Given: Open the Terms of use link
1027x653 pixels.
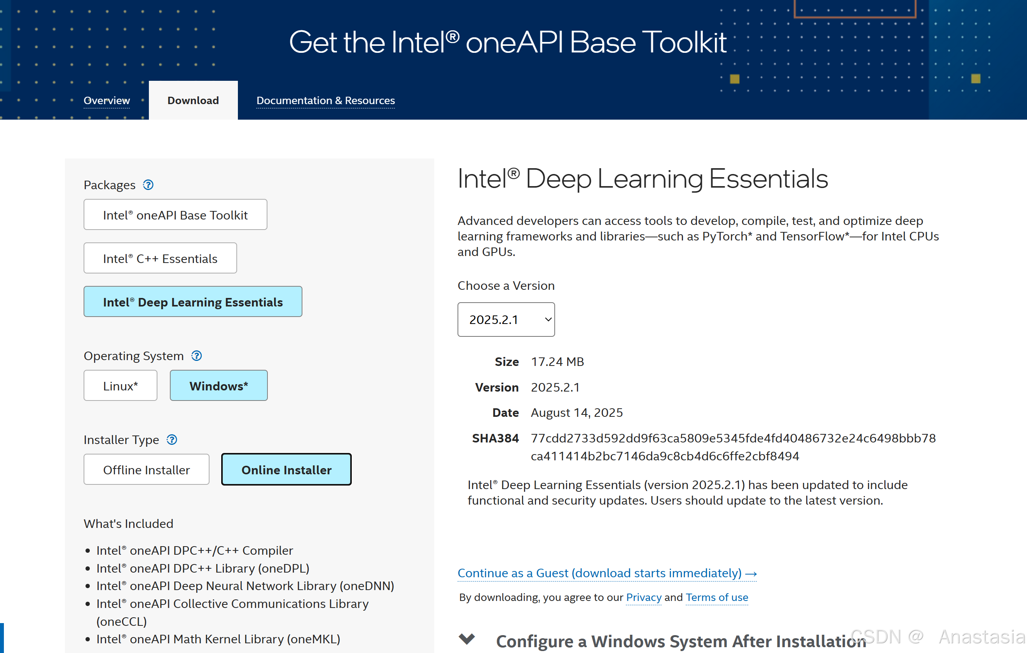Looking at the screenshot, I should click(x=716, y=597).
